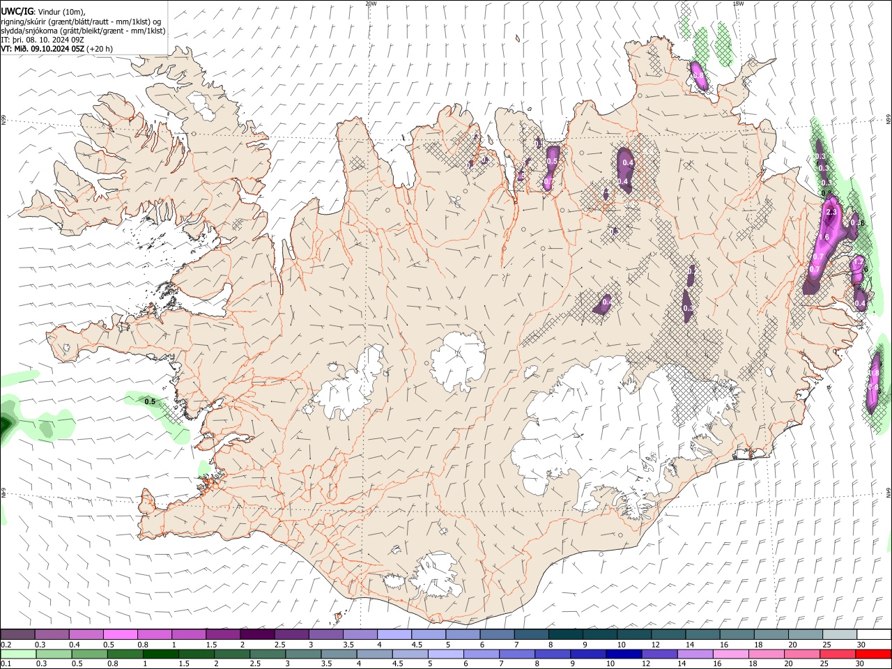
Task: Click the 25 label under the lower legend row
Action: pos(825,663)
